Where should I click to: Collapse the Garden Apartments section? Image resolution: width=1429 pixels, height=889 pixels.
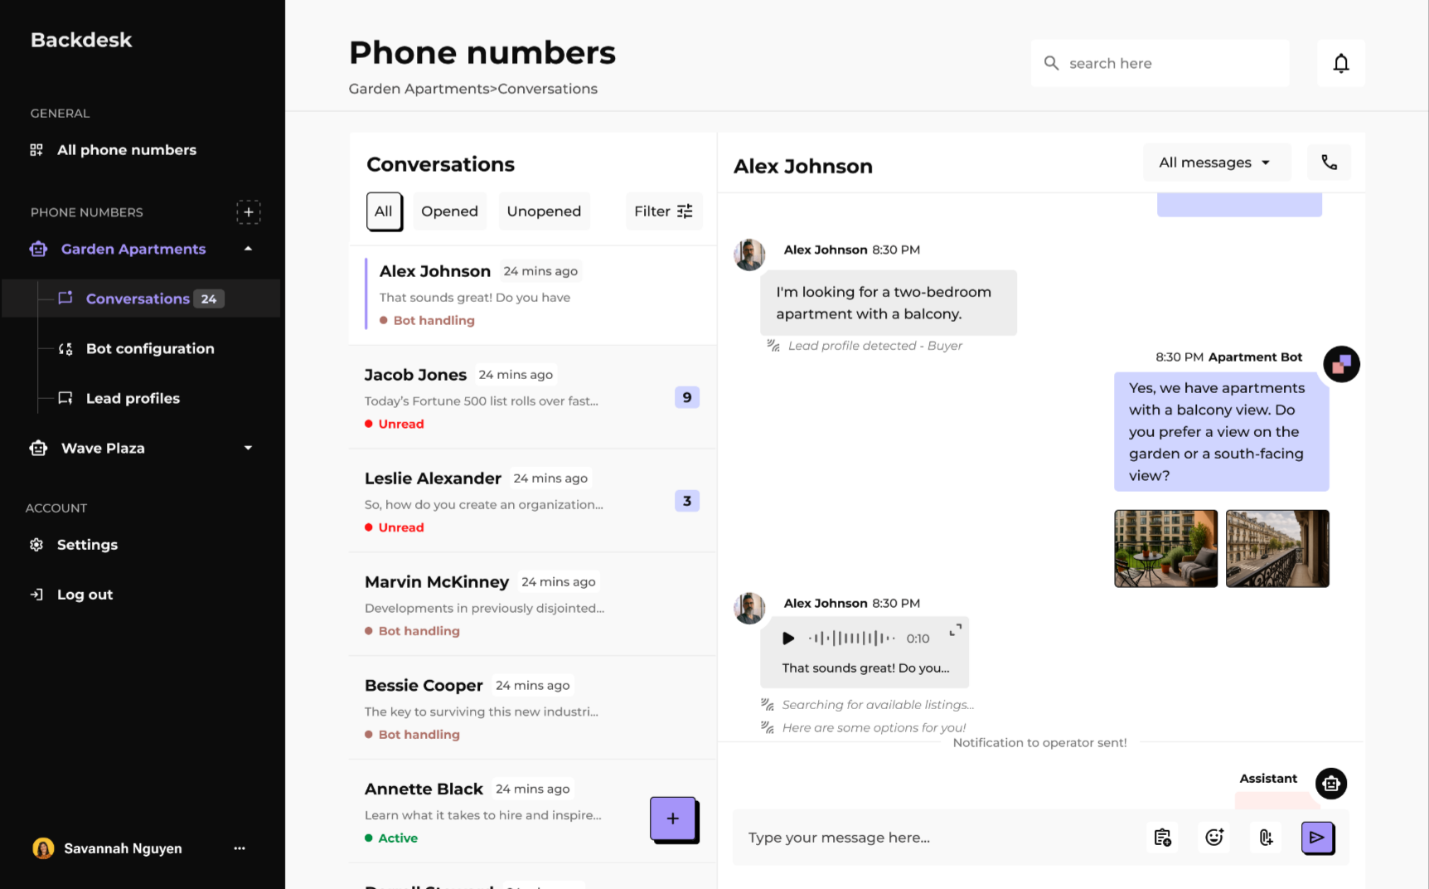(x=248, y=249)
